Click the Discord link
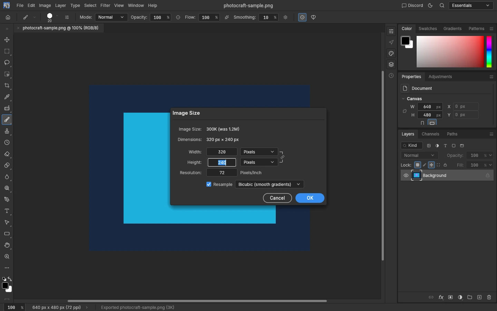 [412, 6]
